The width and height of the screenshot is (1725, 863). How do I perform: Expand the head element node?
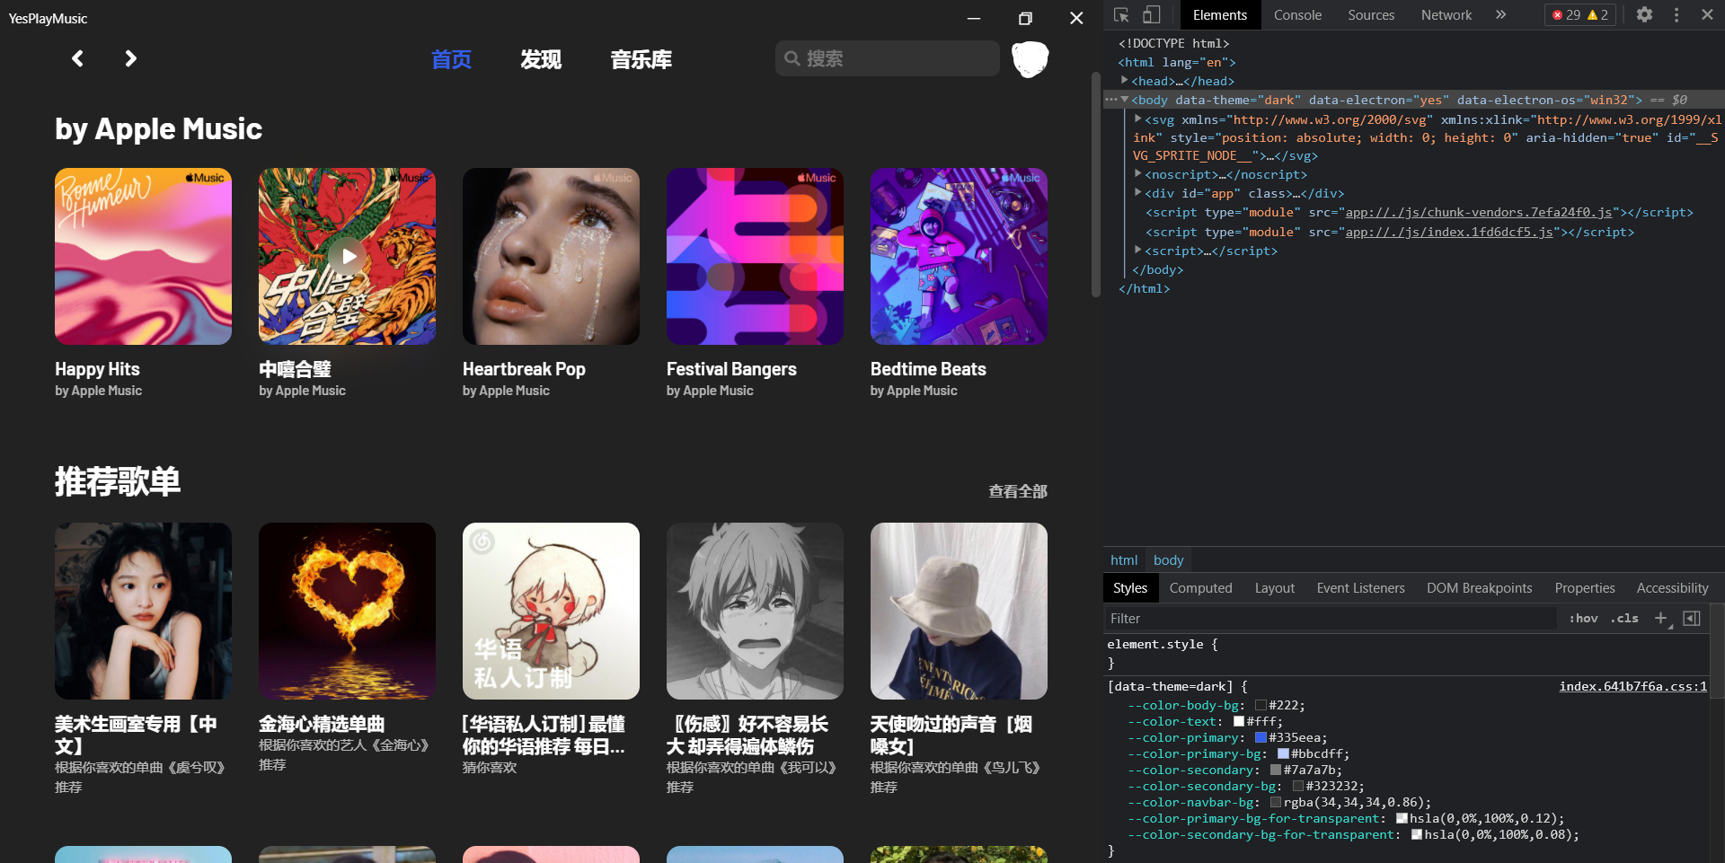point(1124,81)
